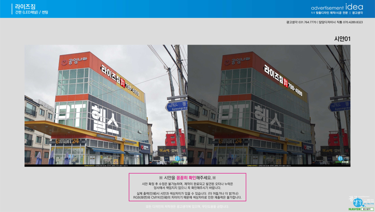The image size is (375, 212).
Task: Open the nighttime building mockup image
Action: pos(269,105)
